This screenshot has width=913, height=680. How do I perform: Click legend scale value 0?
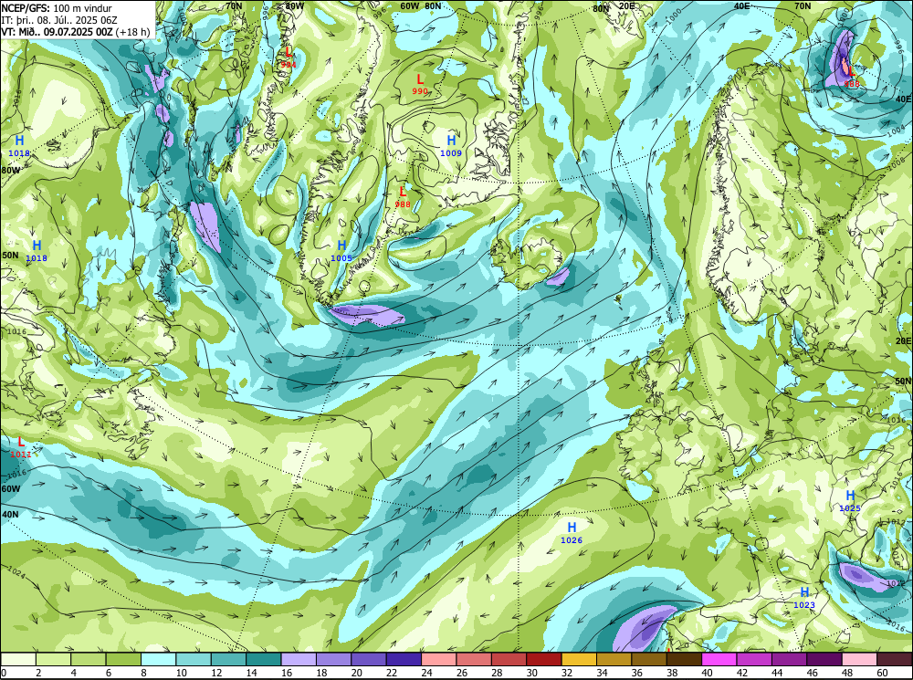[x=4, y=673]
